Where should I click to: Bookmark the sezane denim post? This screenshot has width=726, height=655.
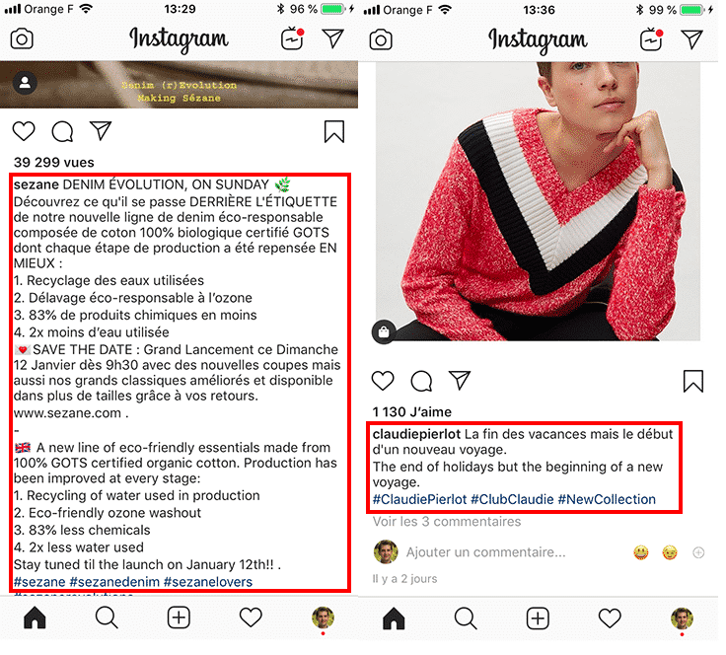tap(333, 131)
